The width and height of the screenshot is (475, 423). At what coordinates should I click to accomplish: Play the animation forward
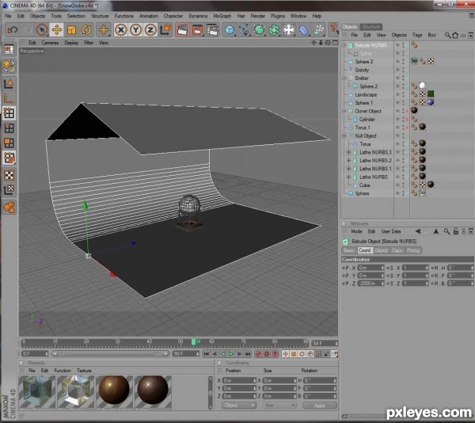[x=231, y=353]
